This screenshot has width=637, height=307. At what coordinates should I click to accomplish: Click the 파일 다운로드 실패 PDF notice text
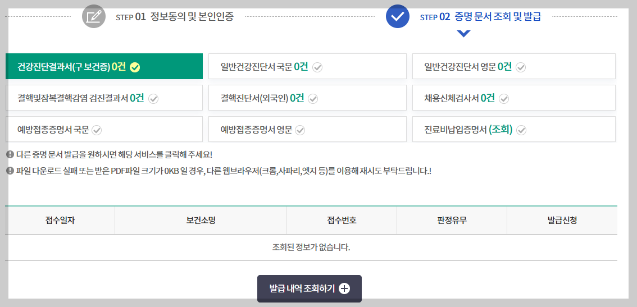tap(224, 171)
